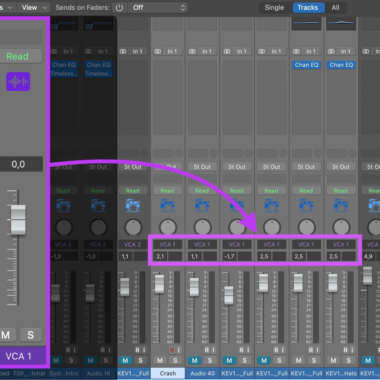
Task: Toggle record enable R on Crash strip
Action: 172,350
